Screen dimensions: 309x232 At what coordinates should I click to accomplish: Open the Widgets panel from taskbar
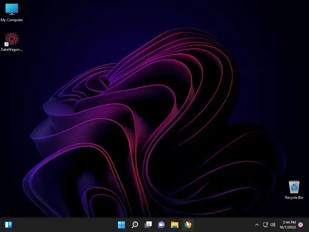click(8, 225)
